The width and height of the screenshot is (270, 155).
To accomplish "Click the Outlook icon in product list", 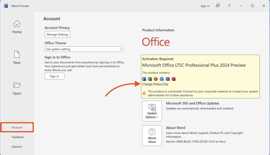I will coord(162,79).
